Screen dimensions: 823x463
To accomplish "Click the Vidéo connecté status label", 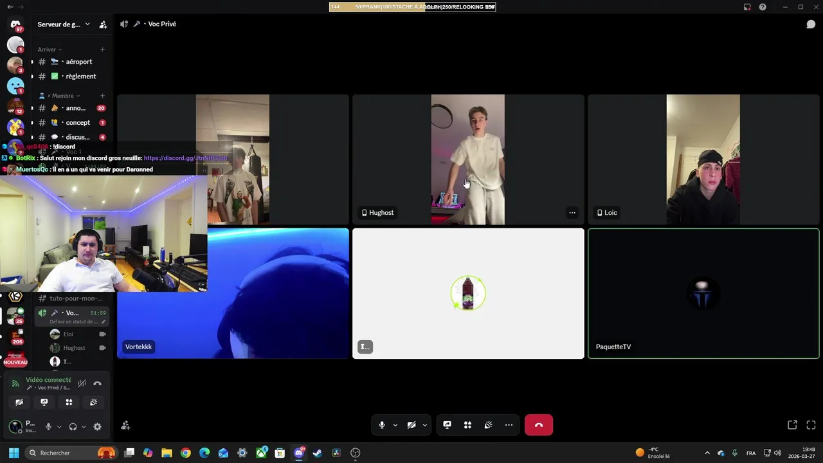I will pyautogui.click(x=48, y=380).
